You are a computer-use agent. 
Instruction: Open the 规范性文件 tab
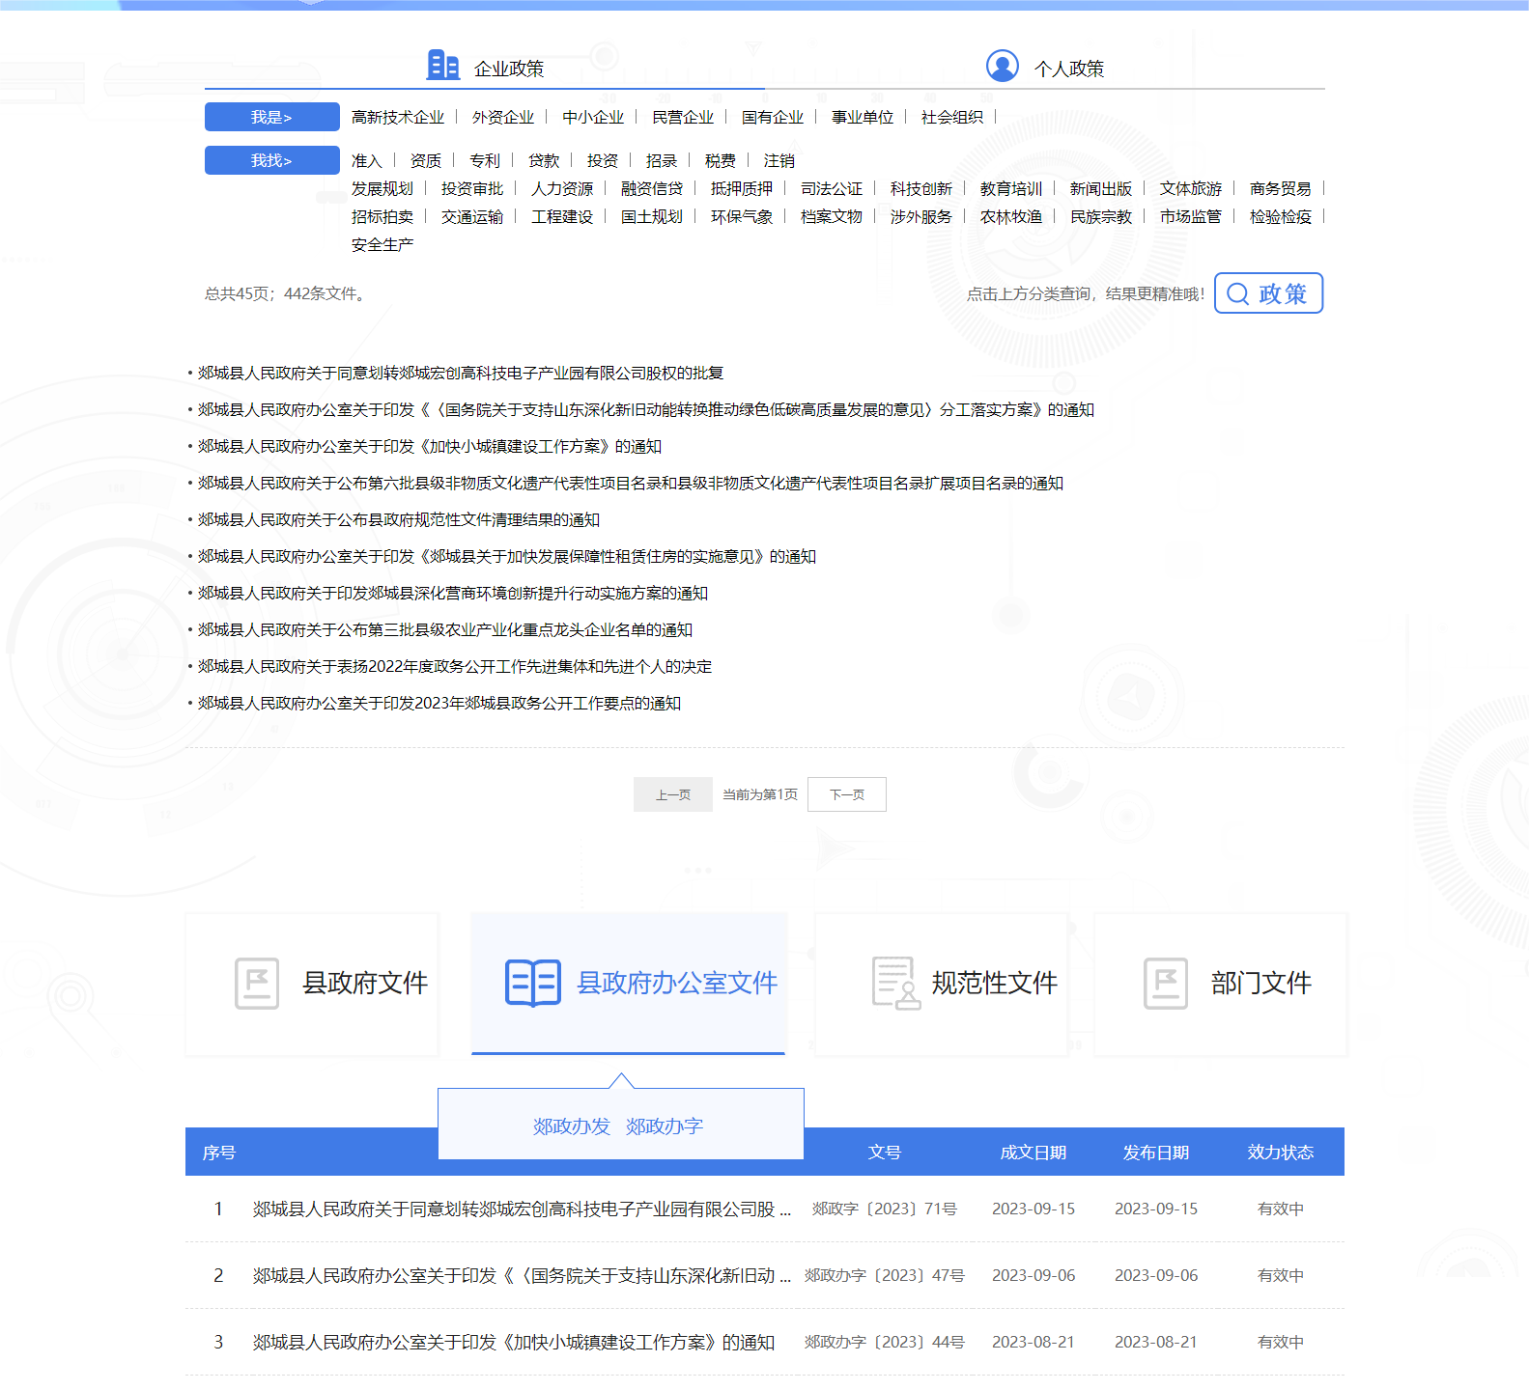[x=942, y=984]
